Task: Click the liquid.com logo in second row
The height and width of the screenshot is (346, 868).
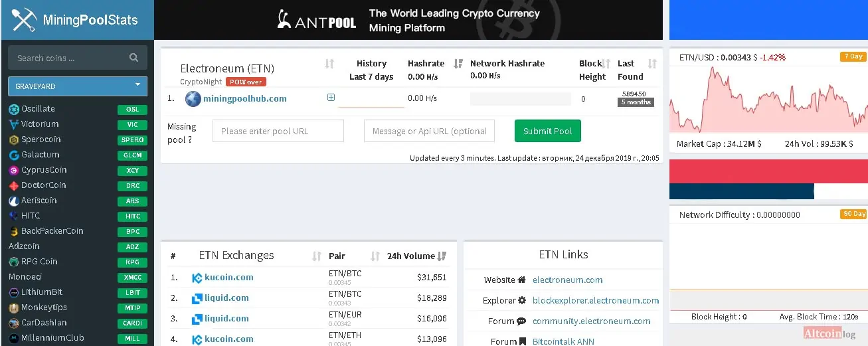Action: (x=197, y=298)
